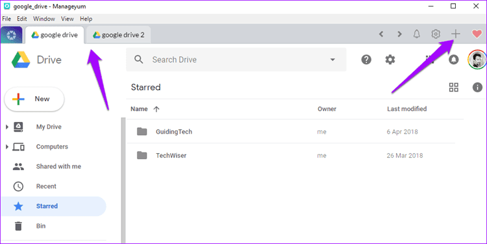Click the GuidingTech folder icon
The height and width of the screenshot is (244, 487).
point(142,132)
